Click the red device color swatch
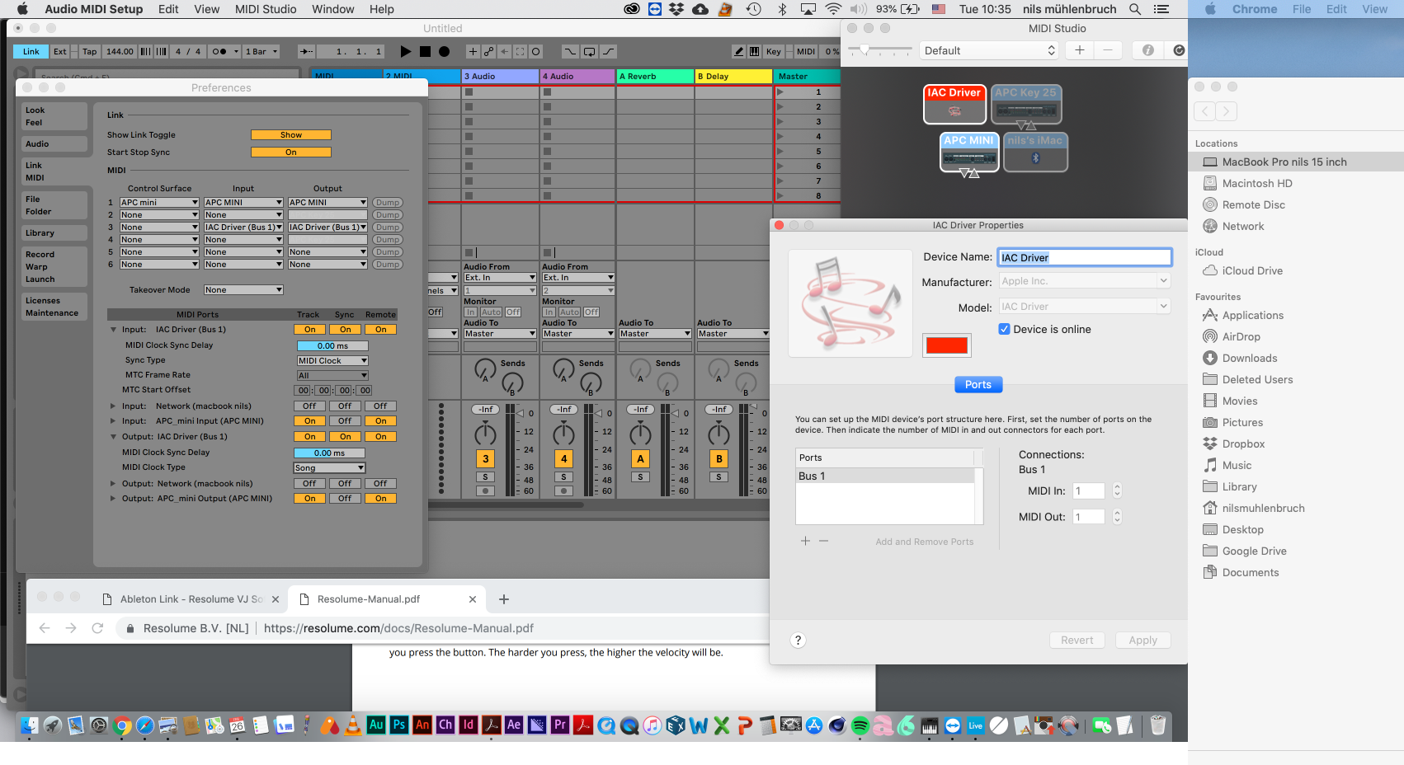Screen dimensions: 1404x765 (x=946, y=345)
